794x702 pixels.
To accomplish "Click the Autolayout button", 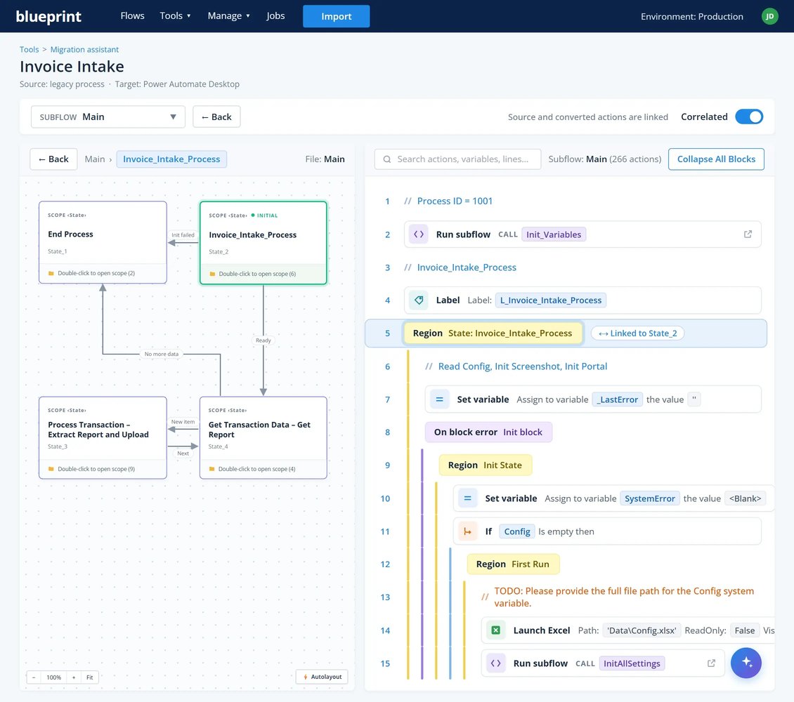I will 322,677.
